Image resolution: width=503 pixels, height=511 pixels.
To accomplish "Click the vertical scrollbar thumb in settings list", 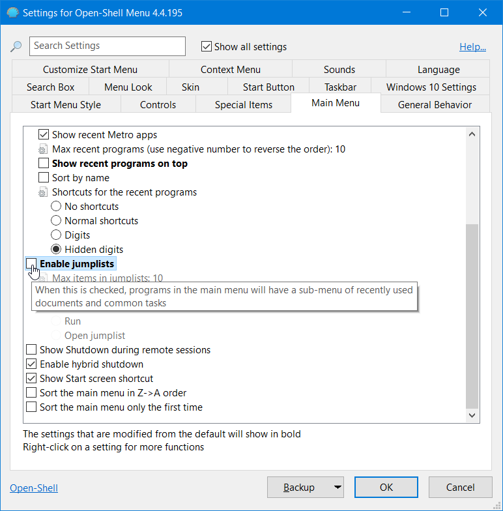I will click(472, 316).
